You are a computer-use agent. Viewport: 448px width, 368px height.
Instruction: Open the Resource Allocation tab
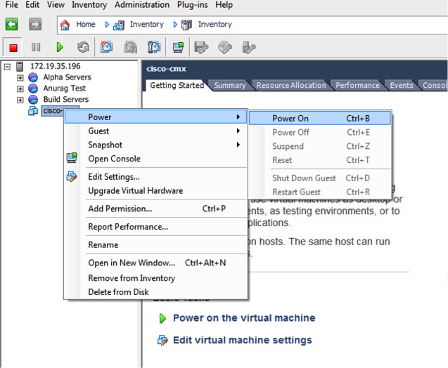click(x=290, y=86)
